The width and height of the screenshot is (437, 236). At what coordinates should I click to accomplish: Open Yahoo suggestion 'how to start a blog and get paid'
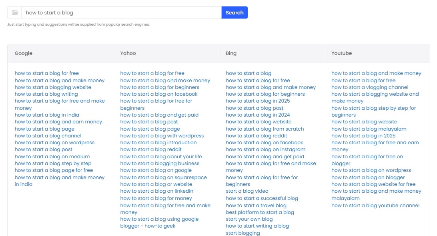(159, 115)
